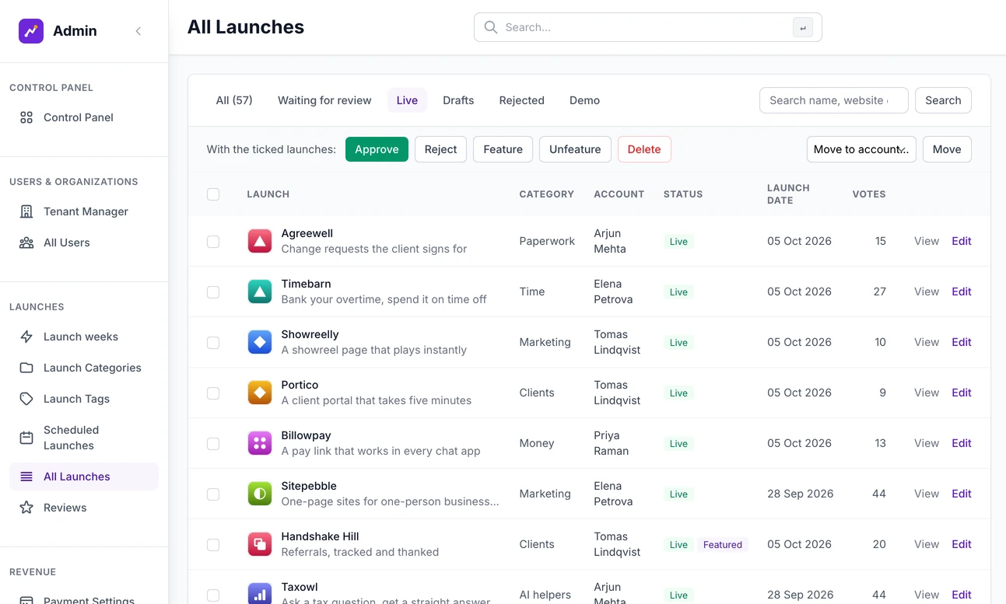Image resolution: width=1006 pixels, height=604 pixels.
Task: Click the Reviews star icon
Action: click(26, 508)
